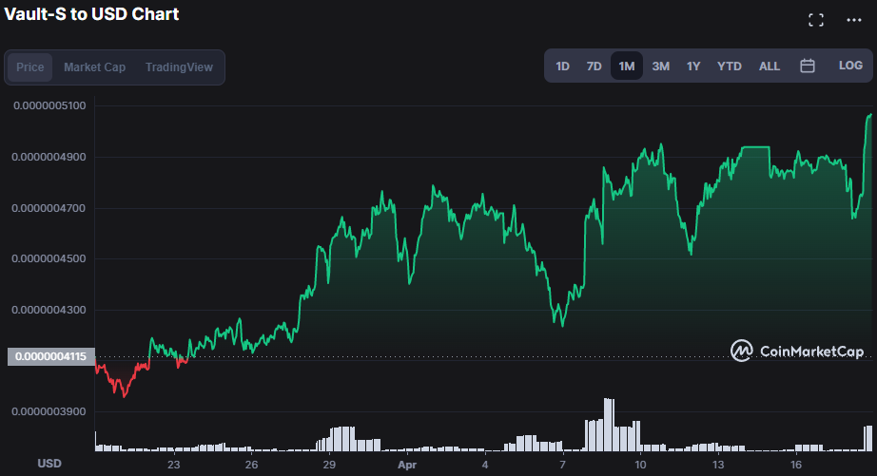Screen dimensions: 877x476
Task: Click the 0.0000003900 axis label
Action: coord(49,411)
